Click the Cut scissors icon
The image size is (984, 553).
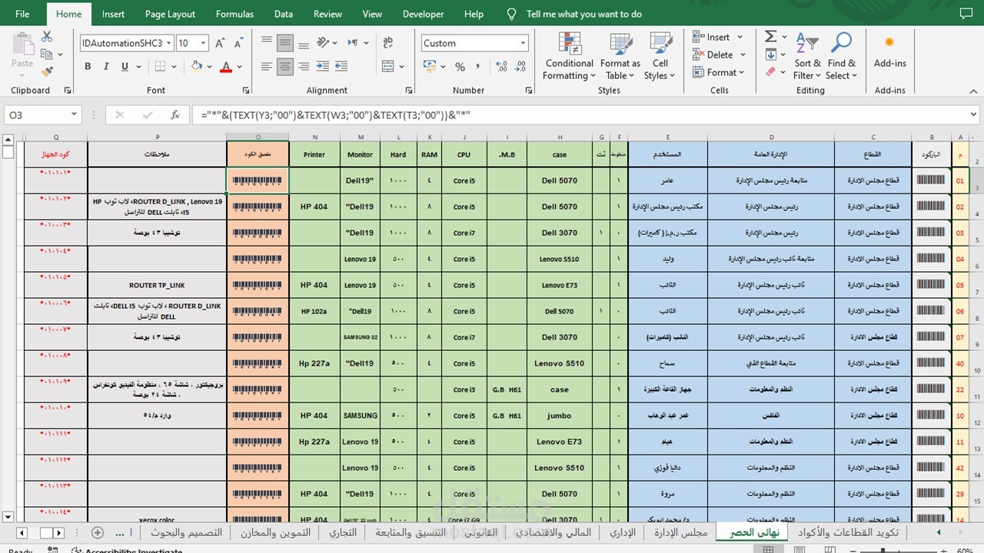tap(47, 36)
